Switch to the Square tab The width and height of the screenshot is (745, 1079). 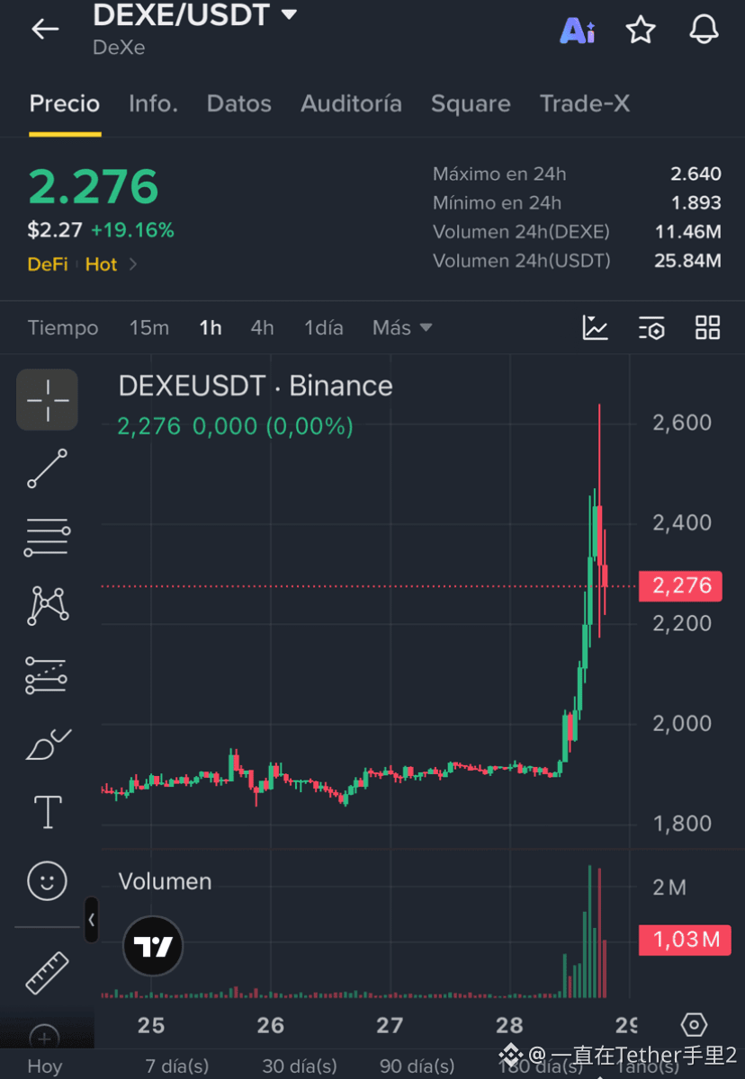tap(471, 103)
